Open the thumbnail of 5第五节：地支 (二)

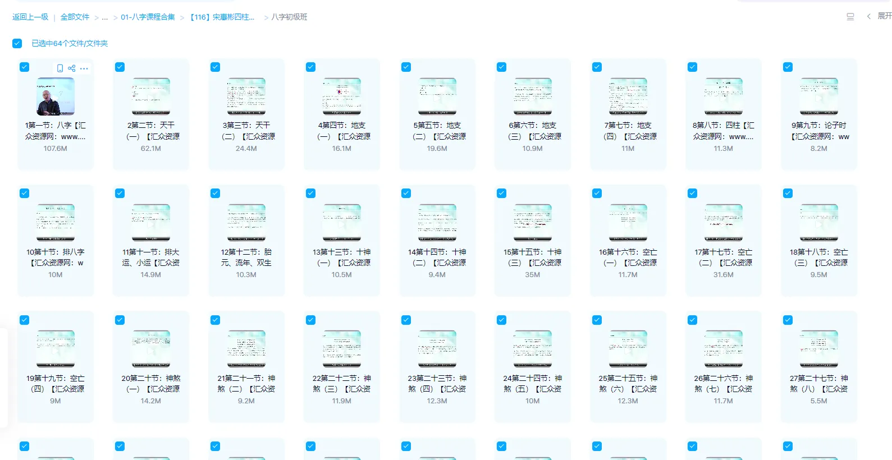coord(437,96)
